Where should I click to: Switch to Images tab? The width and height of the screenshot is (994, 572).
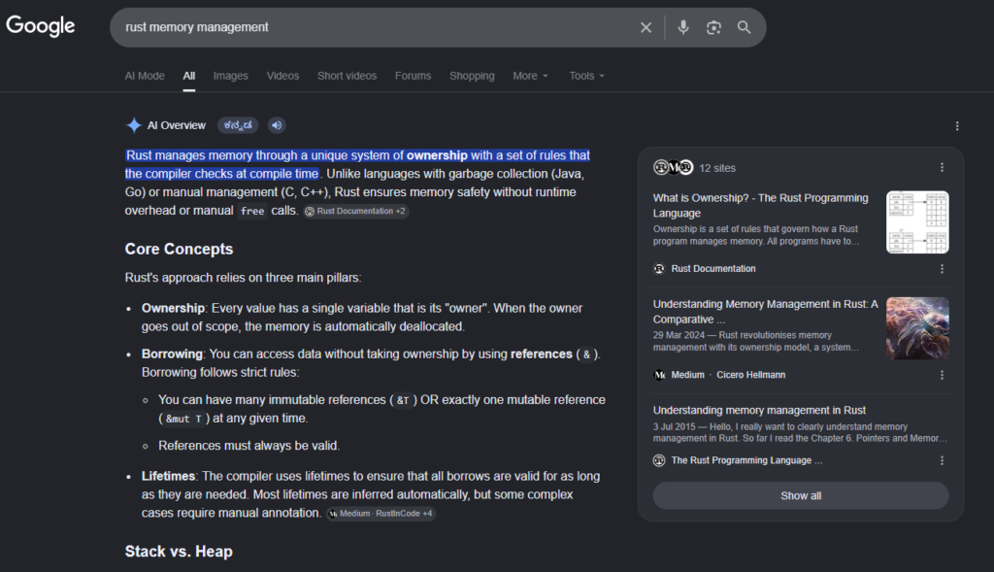231,76
